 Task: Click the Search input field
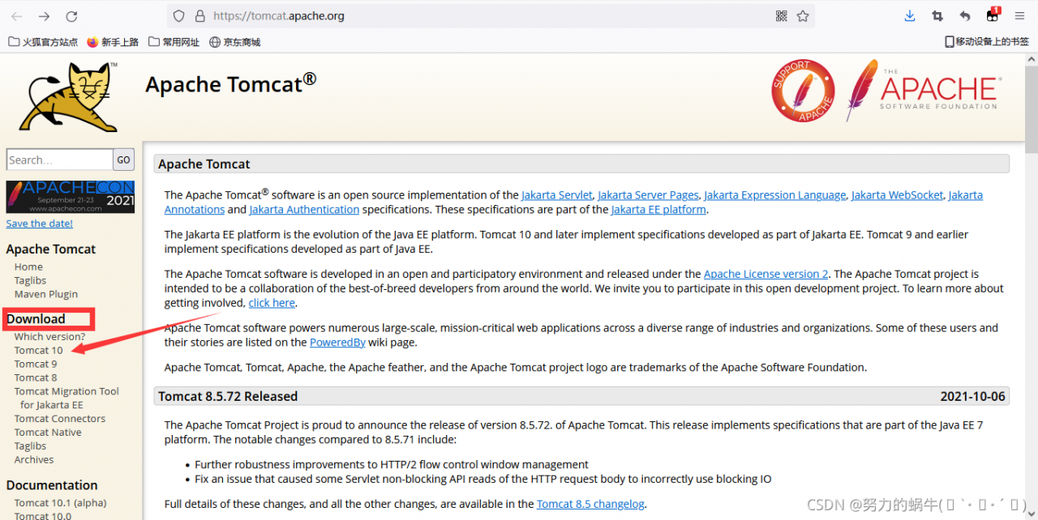(59, 160)
